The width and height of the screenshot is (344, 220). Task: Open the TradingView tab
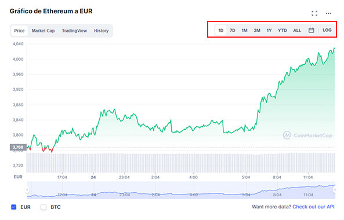pyautogui.click(x=74, y=31)
